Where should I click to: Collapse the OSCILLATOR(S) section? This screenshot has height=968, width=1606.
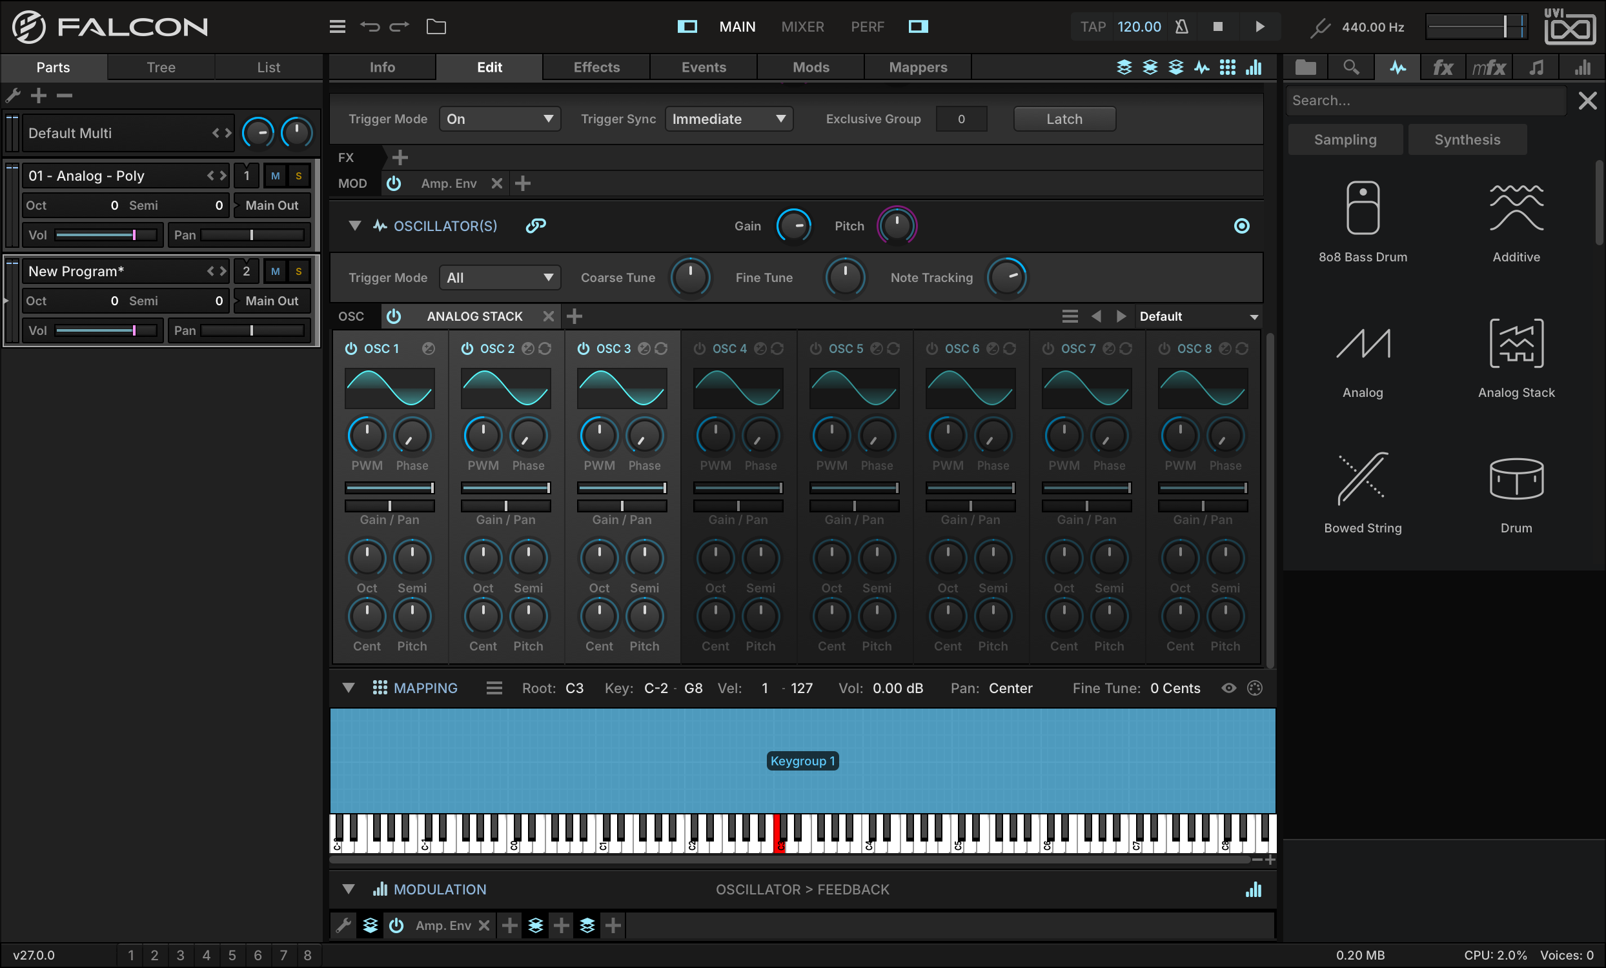point(354,225)
